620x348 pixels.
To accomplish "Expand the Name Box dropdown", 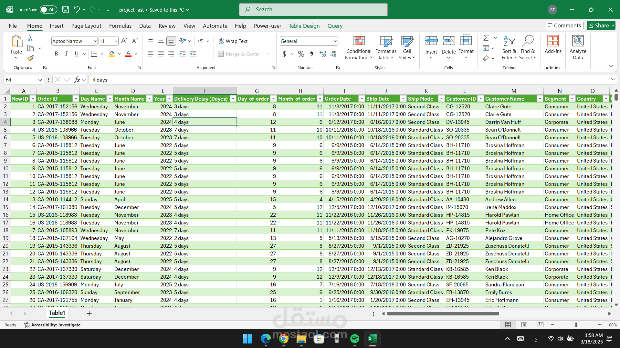I will click(40, 80).
